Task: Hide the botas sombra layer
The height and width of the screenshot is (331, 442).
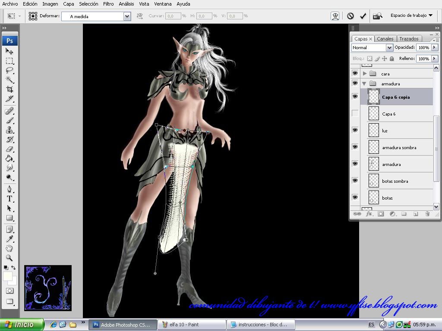Action: pos(355,181)
